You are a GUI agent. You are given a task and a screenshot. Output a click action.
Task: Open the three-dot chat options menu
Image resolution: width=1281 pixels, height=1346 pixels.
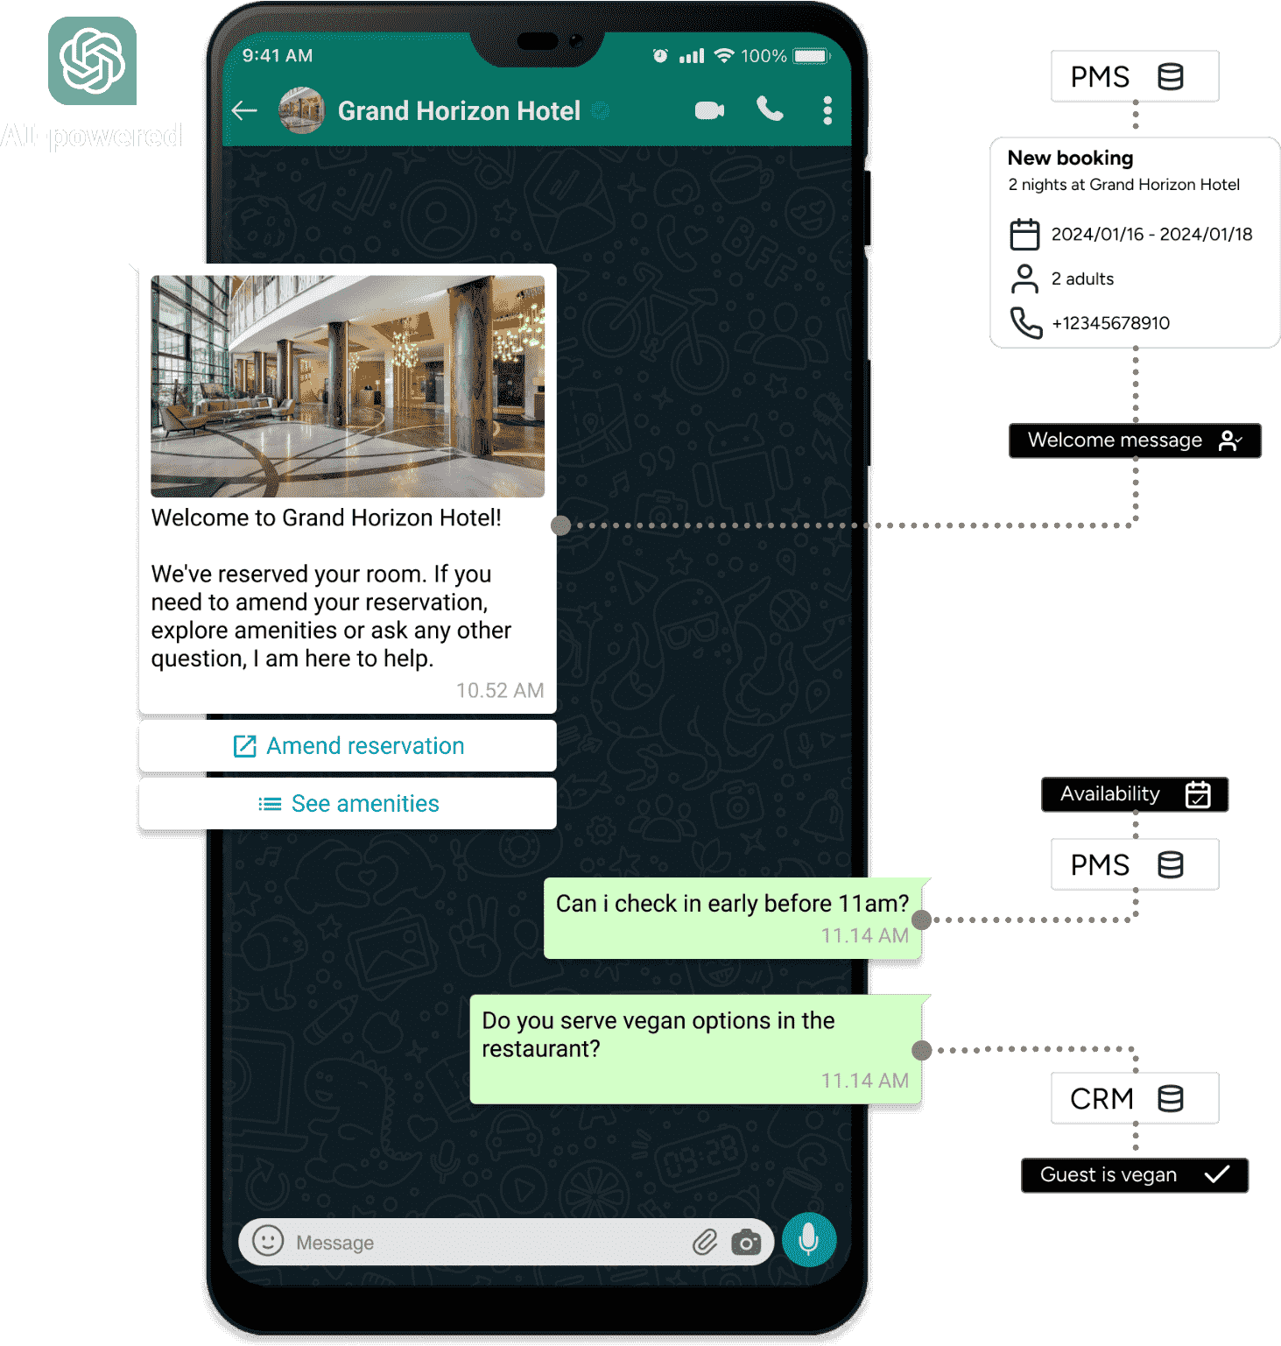(x=826, y=110)
